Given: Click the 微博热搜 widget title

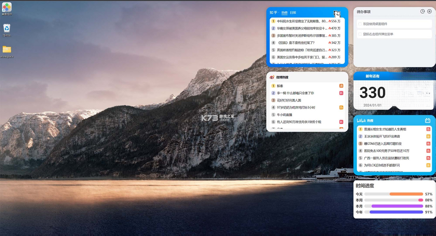Looking at the screenshot, I should (282, 77).
